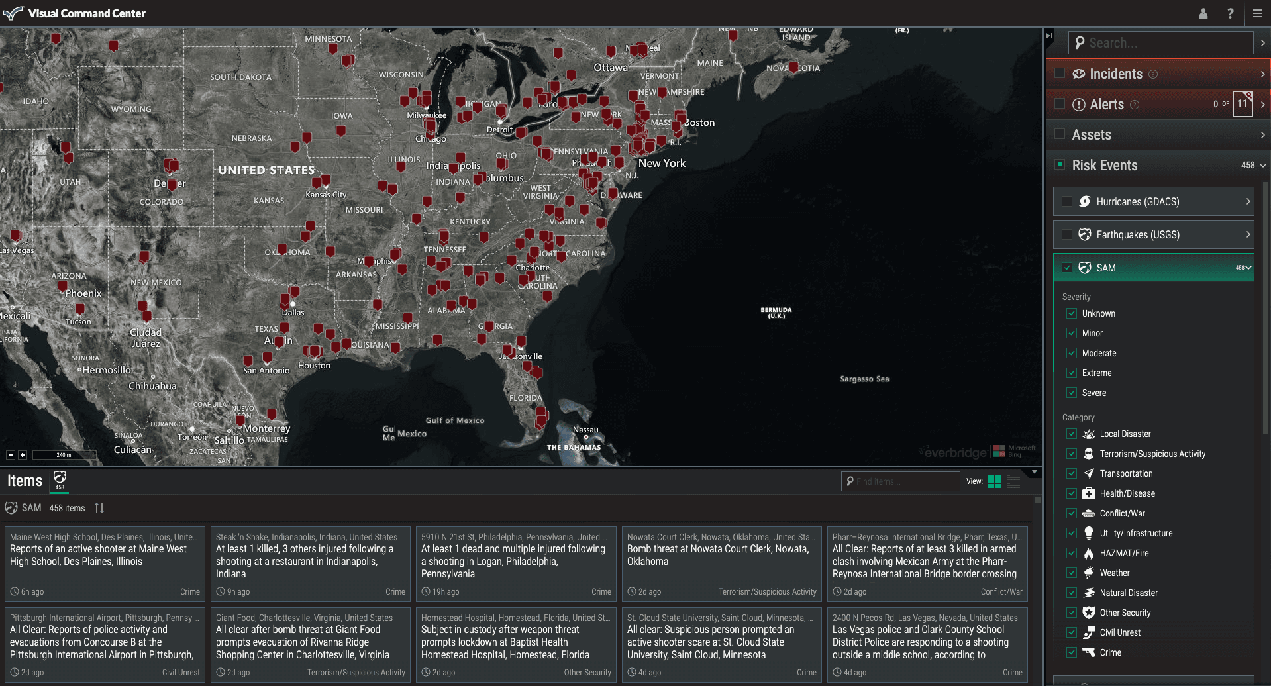Click the Alerts help info icon
Viewport: 1271px width, 686px height.
click(x=1135, y=105)
